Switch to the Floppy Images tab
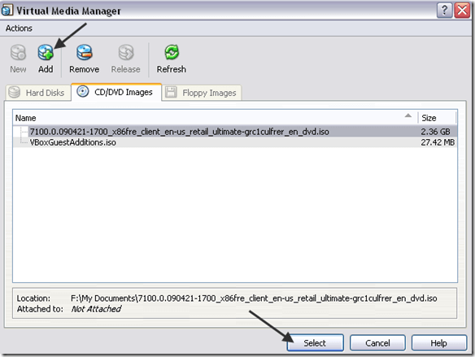 (202, 93)
